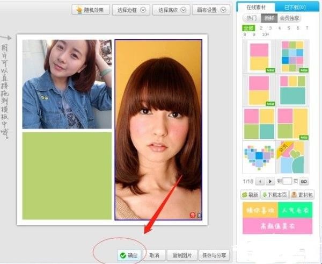The width and height of the screenshot is (322, 264).
Task: Filter templates to 4 photos
Action: [280, 28]
